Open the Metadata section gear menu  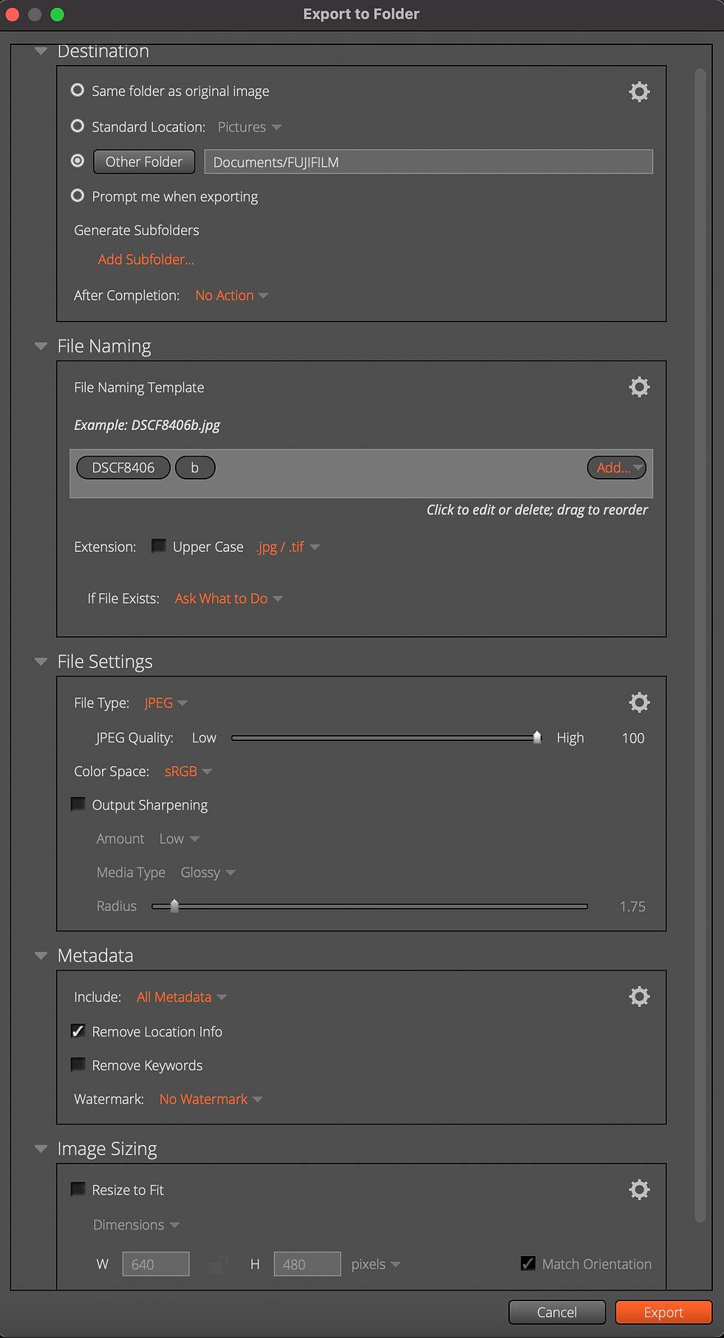639,997
